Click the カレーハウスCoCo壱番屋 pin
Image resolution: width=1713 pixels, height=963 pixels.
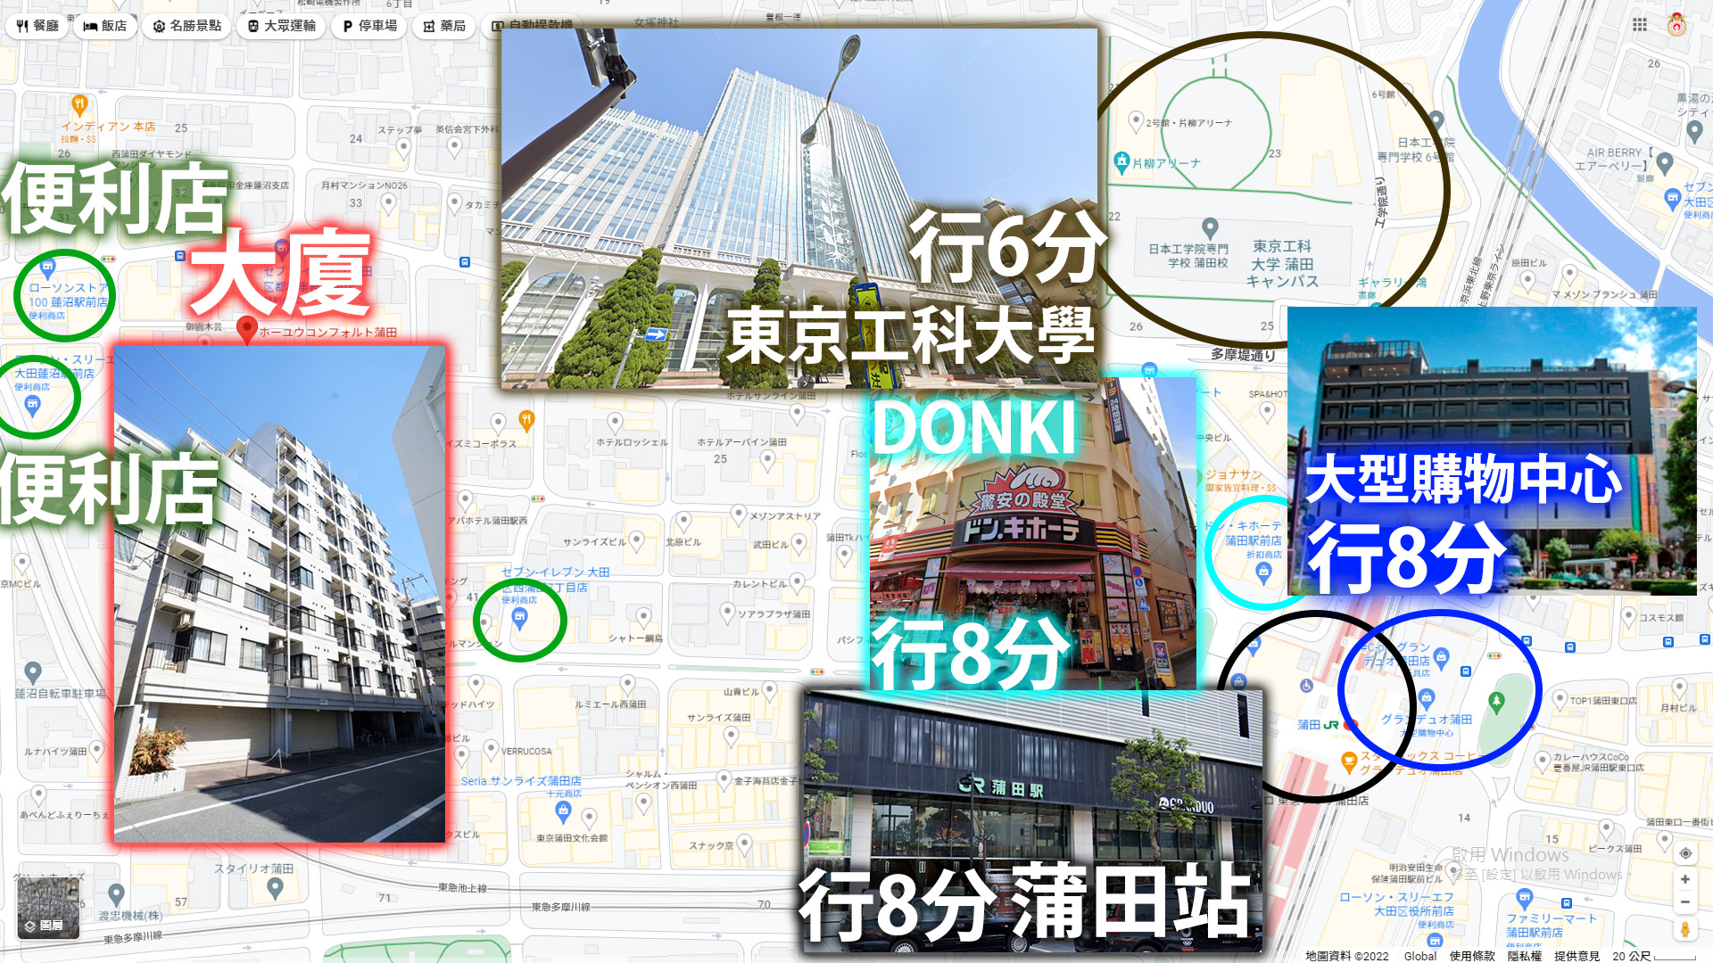click(1542, 761)
